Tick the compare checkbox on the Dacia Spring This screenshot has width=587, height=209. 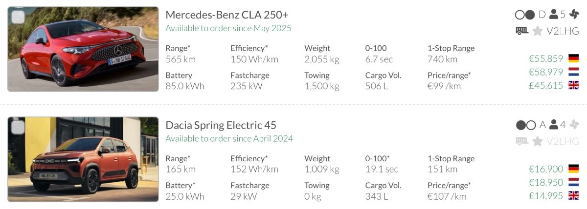18,127
